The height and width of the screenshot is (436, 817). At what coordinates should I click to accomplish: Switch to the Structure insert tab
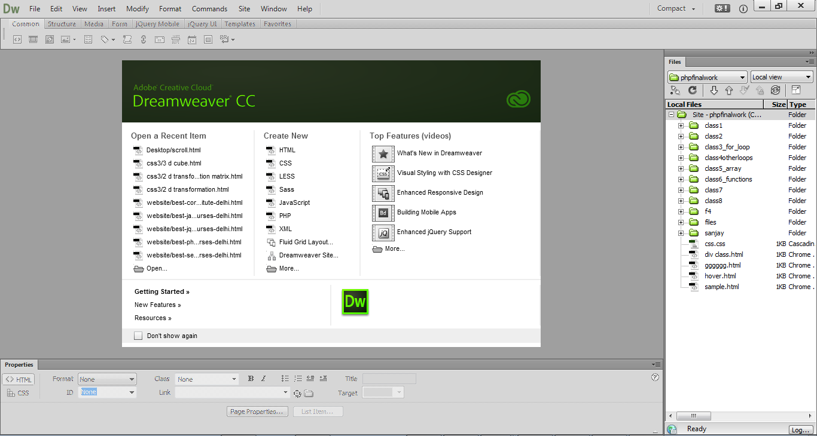[62, 24]
